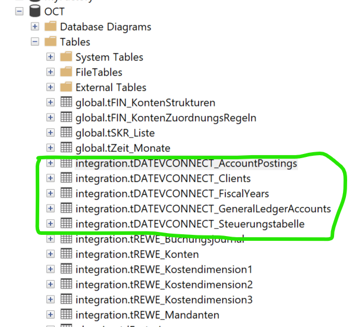Expand the System Tables folder
Screen dimensions: 362x327
tap(51, 57)
